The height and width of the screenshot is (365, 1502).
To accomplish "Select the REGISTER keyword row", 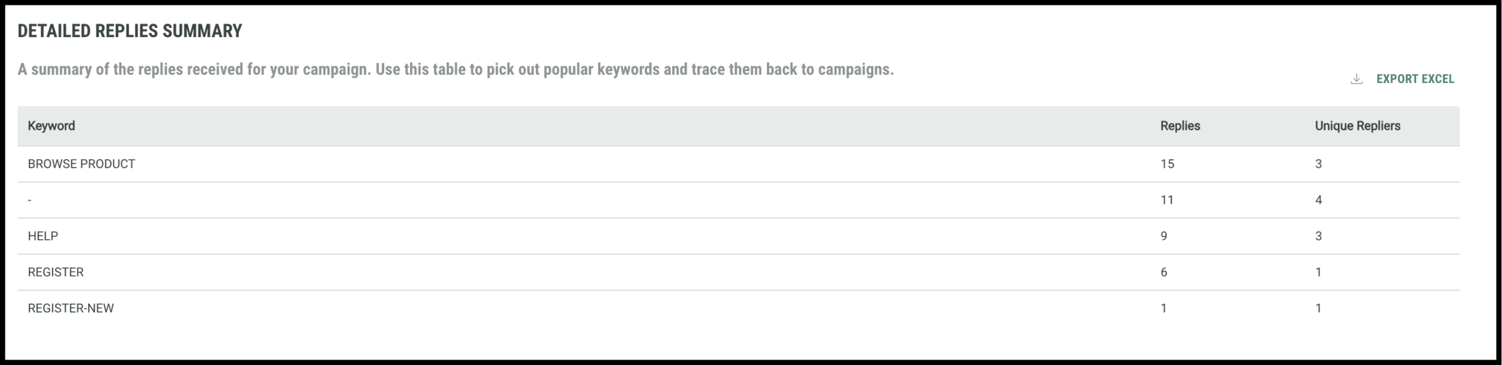I will pyautogui.click(x=56, y=272).
